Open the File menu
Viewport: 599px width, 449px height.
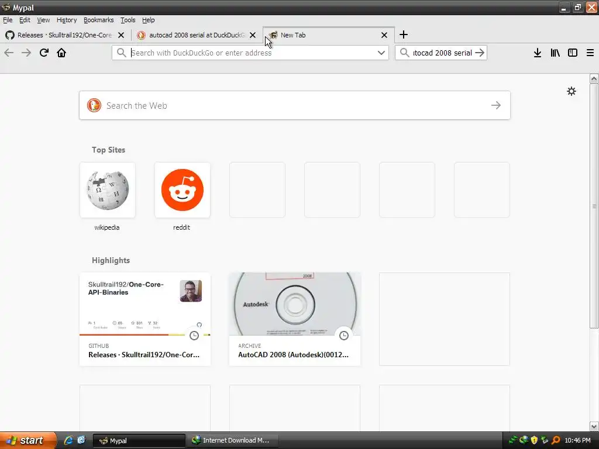coord(8,20)
